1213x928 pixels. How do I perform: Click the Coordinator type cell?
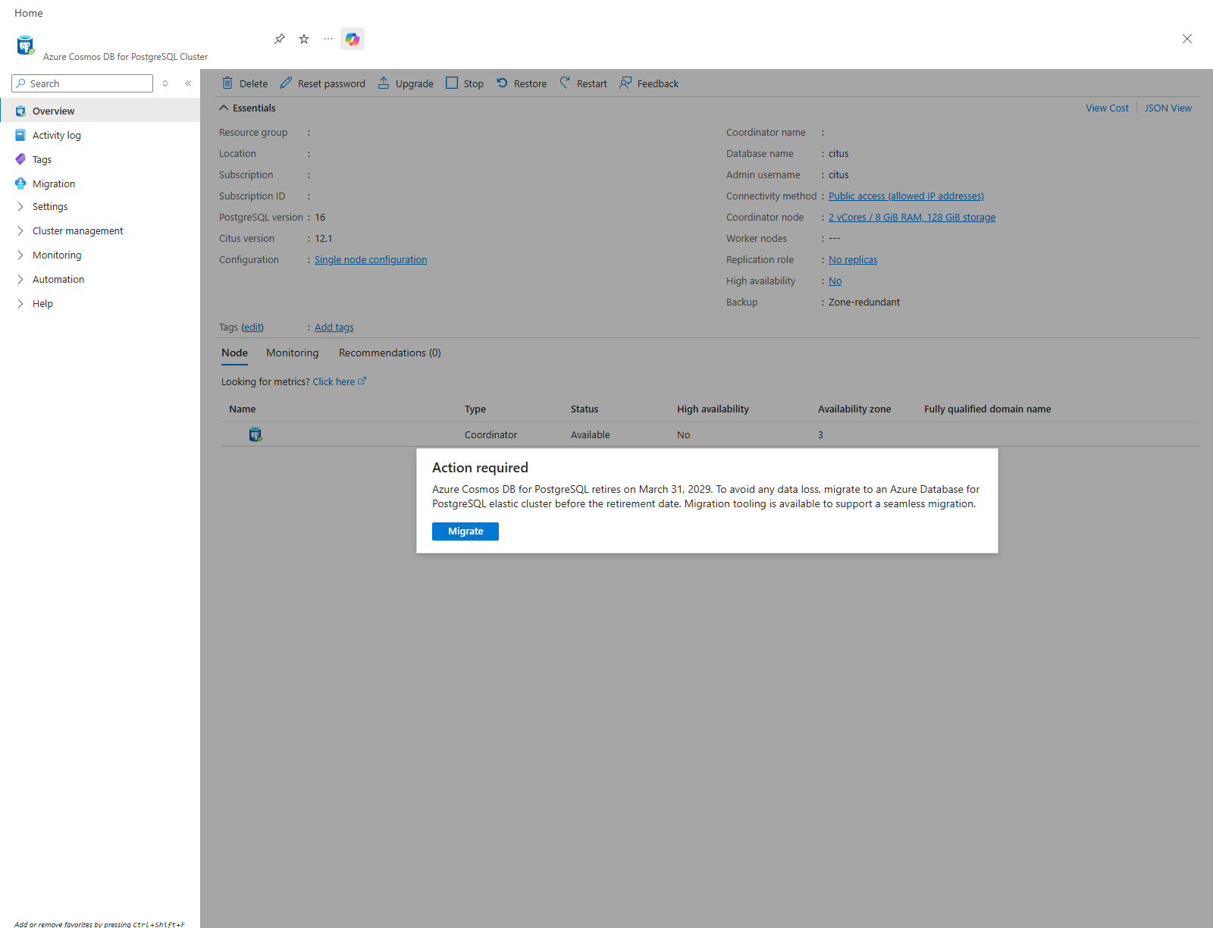pos(491,434)
